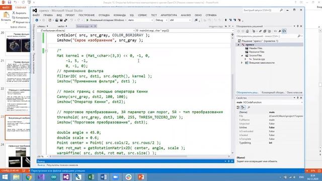Close the Source.cpp editor tab
The width and height of the screenshot is (322, 181).
(95, 26)
